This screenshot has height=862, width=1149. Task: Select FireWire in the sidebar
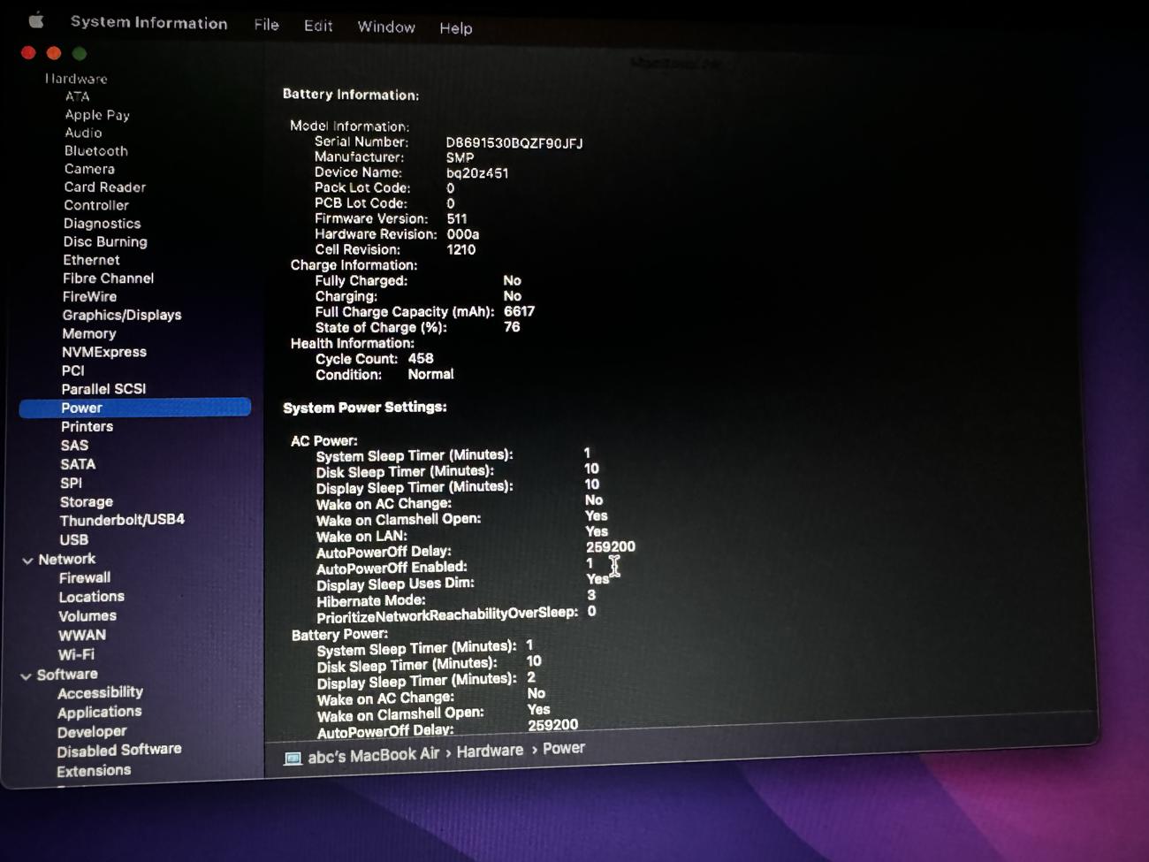[x=89, y=297]
